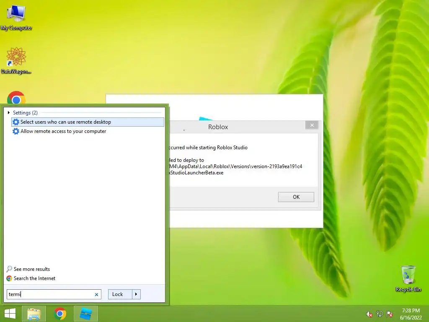Viewport: 429px width, 322px height.
Task: Click the clock showing 7:28 PM
Action: [x=411, y=311]
